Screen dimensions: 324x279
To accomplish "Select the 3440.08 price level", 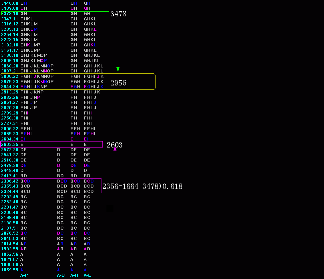I will tap(10, 3).
